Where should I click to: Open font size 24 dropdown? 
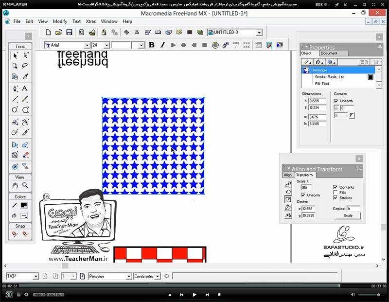pos(106,45)
